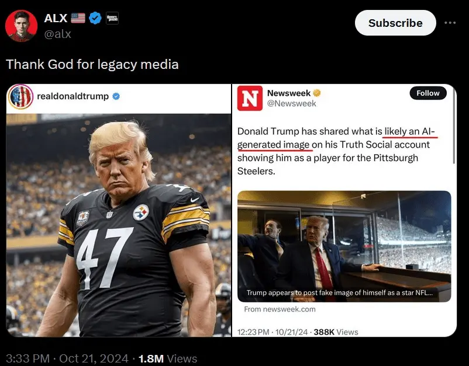Click the verified badge beside realdonaldtrump
The image size is (469, 366).
pos(116,96)
